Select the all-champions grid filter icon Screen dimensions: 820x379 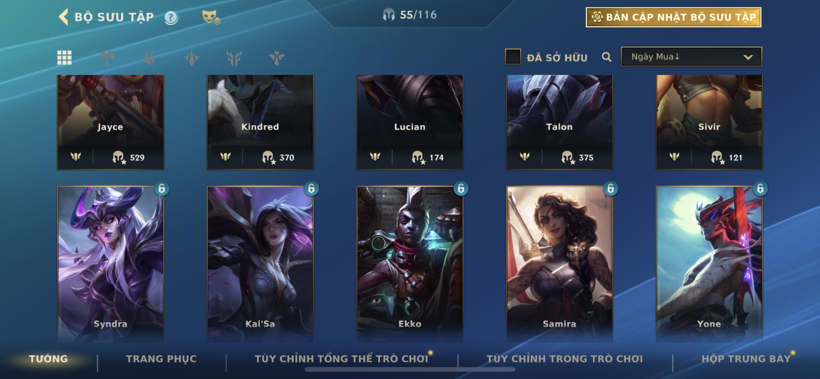click(x=64, y=58)
